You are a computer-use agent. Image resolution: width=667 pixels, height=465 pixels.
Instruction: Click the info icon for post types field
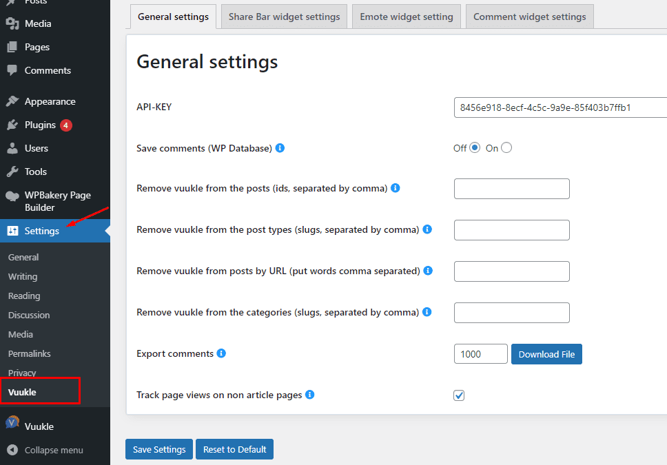tap(427, 229)
